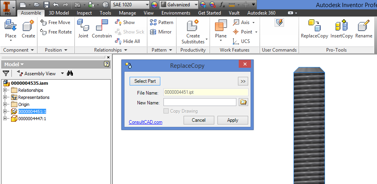Open the Inventor application menu button

pyautogui.click(x=8, y=8)
